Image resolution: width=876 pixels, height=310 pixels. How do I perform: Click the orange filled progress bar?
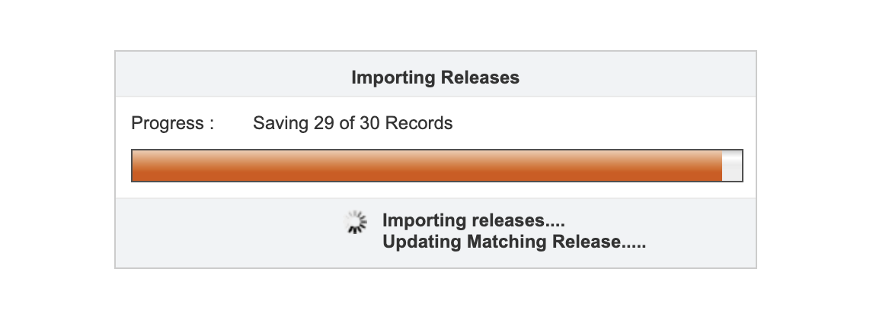(427, 166)
